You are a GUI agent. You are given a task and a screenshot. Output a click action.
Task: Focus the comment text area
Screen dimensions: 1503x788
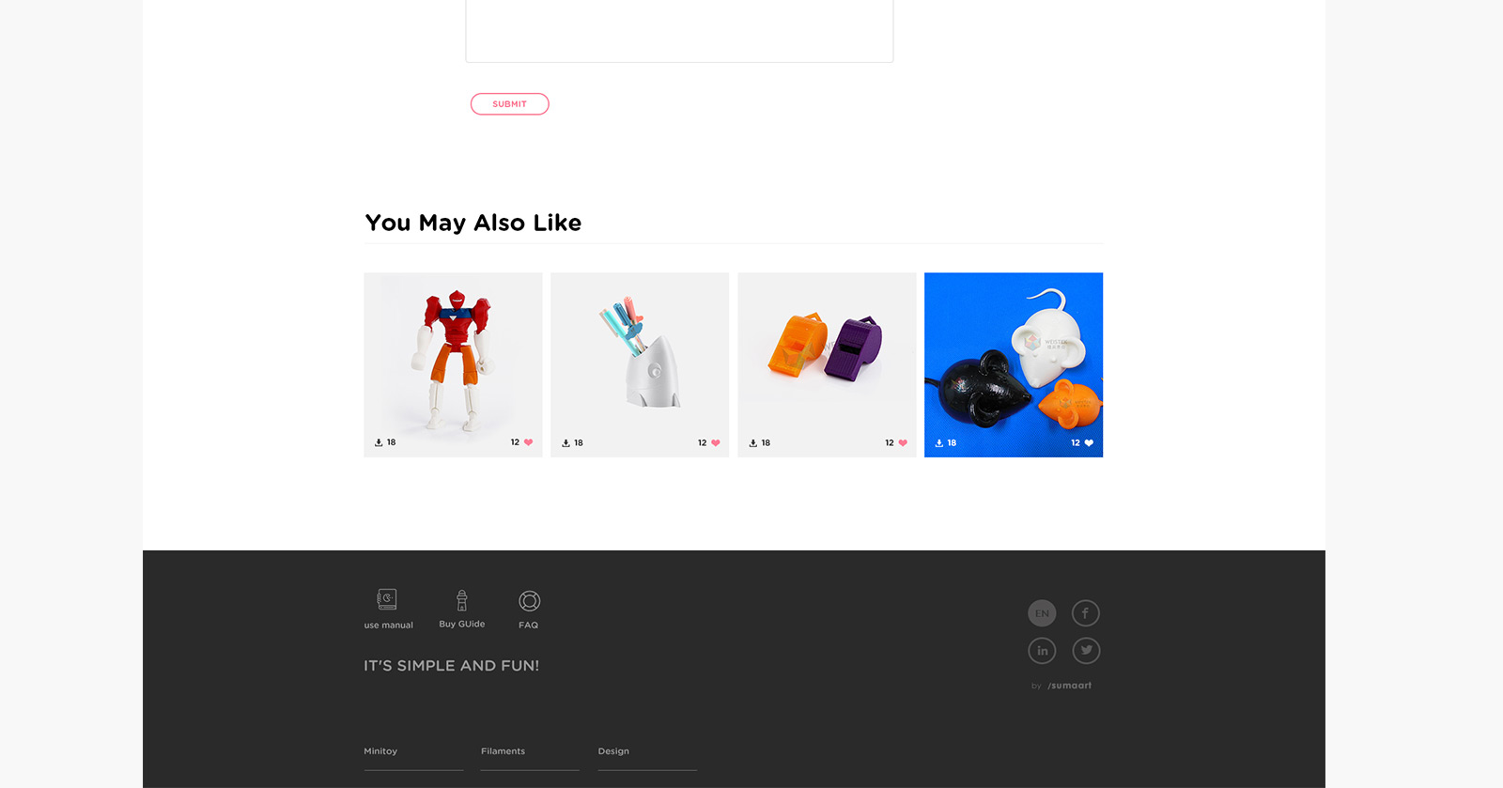click(x=679, y=31)
